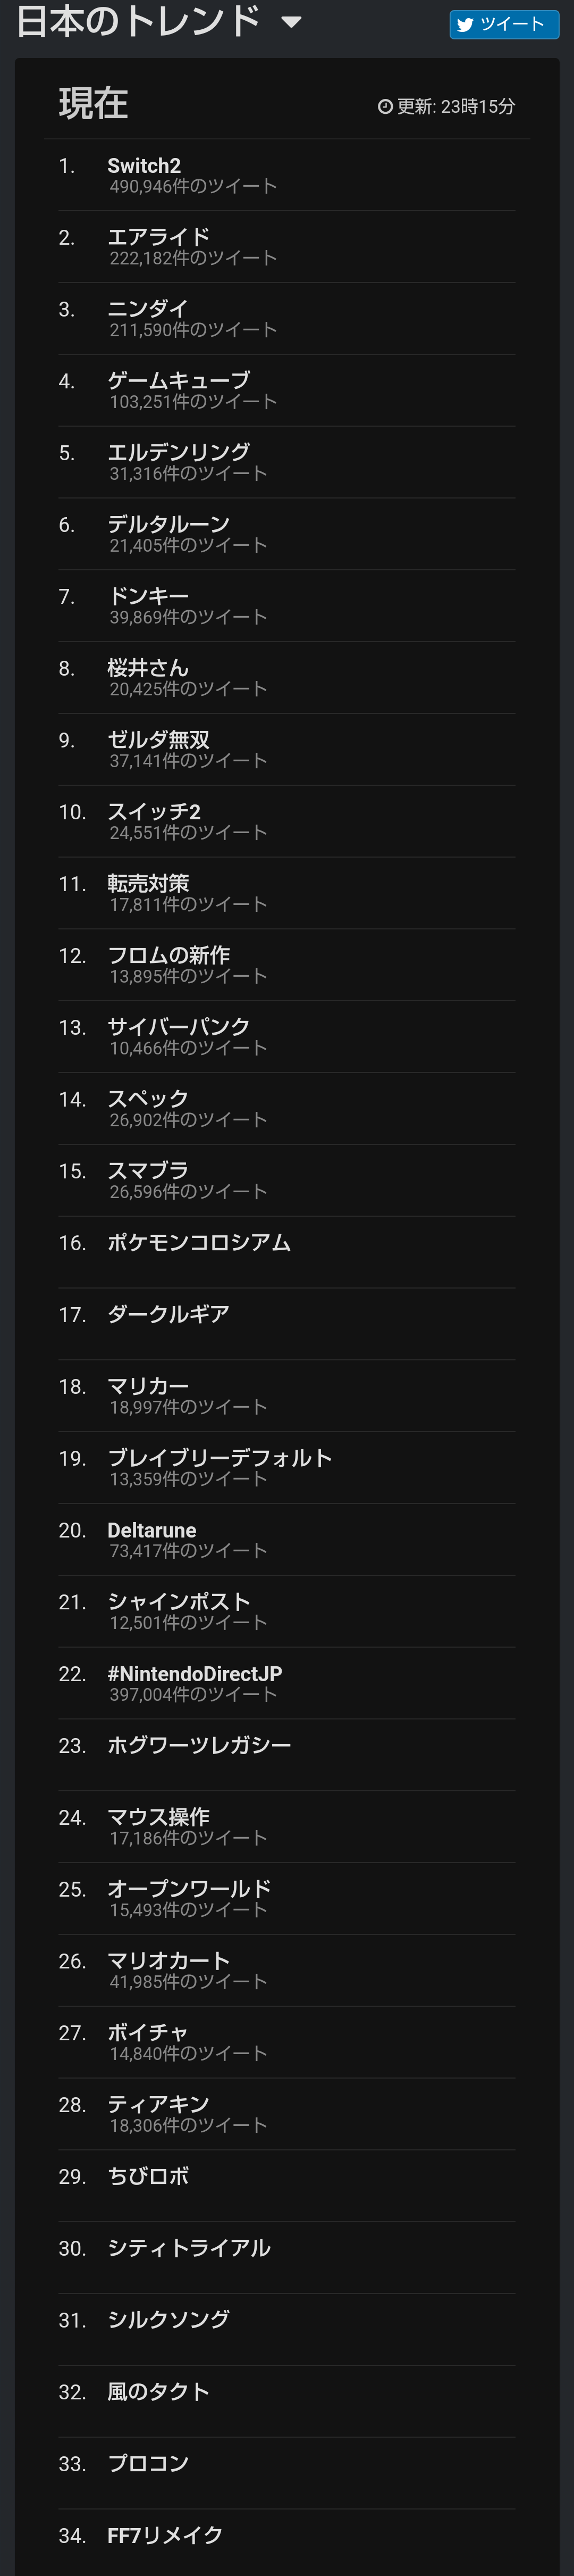Viewport: 574px width, 2576px height.
Task: Open the Switch2 trend
Action: [143, 166]
